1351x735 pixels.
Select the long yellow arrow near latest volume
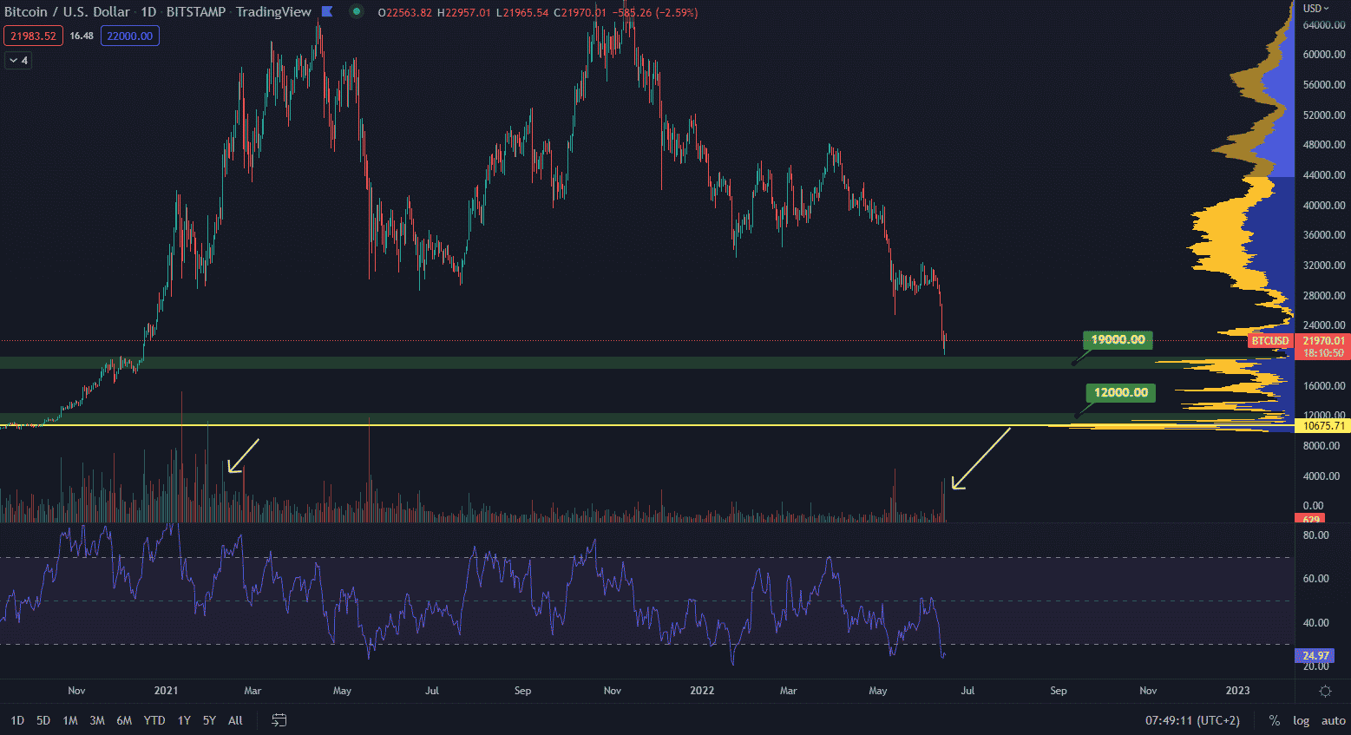[x=980, y=458]
